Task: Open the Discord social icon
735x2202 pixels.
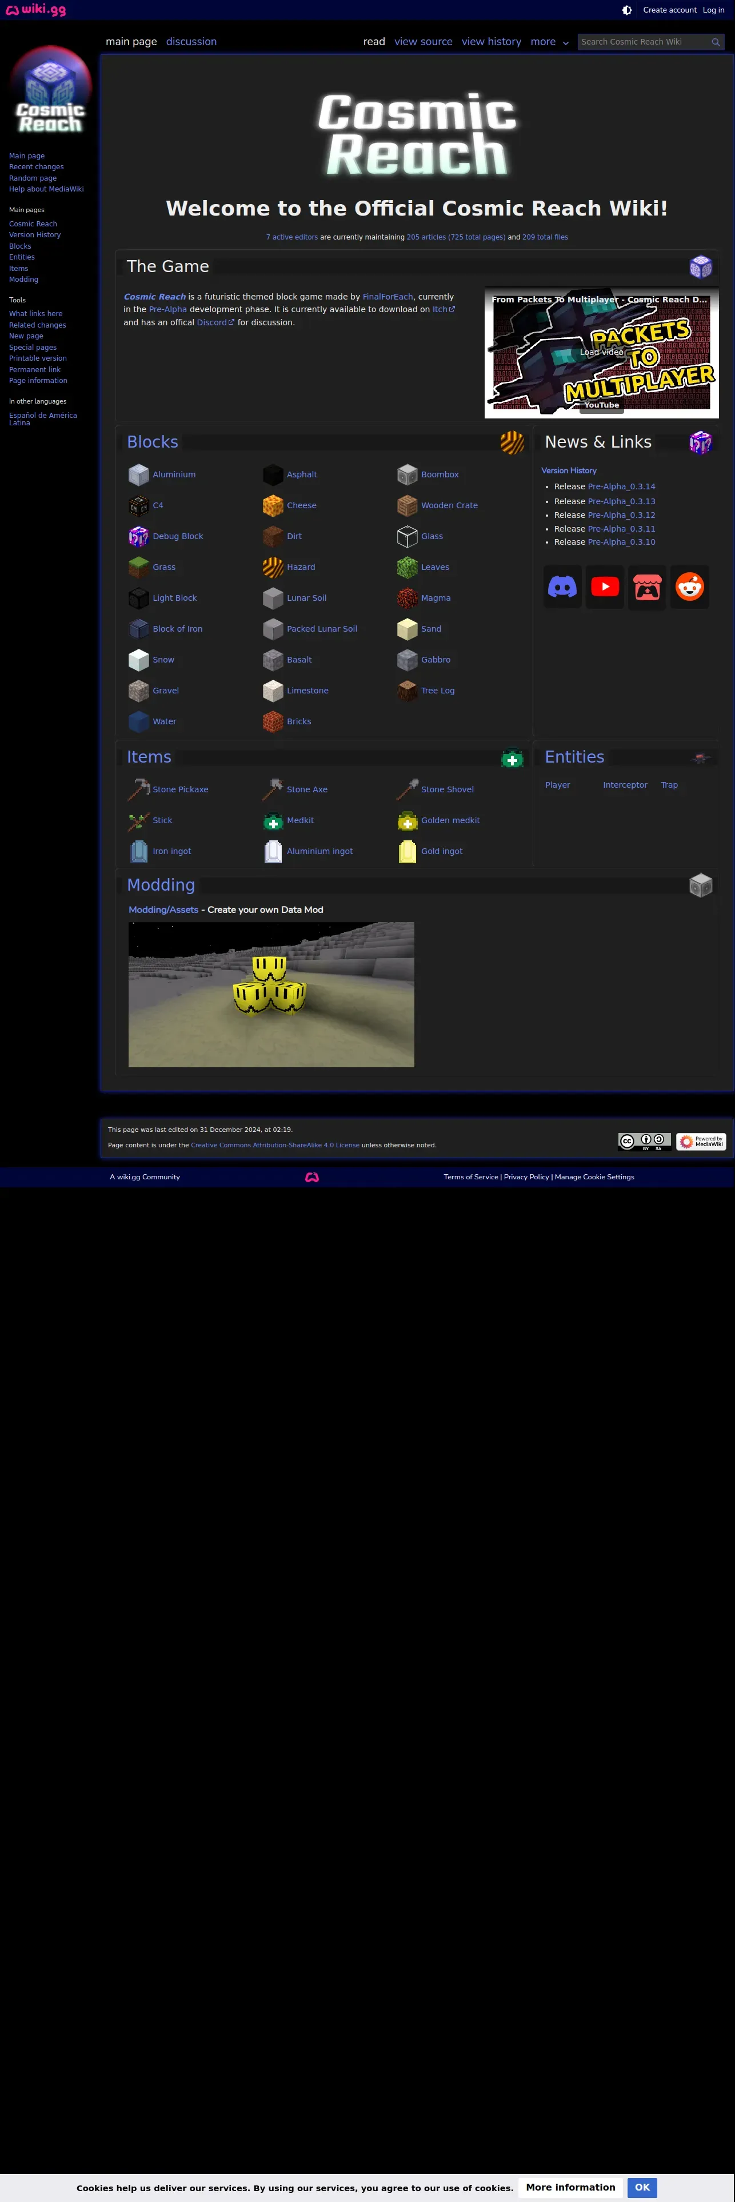Action: [x=562, y=587]
